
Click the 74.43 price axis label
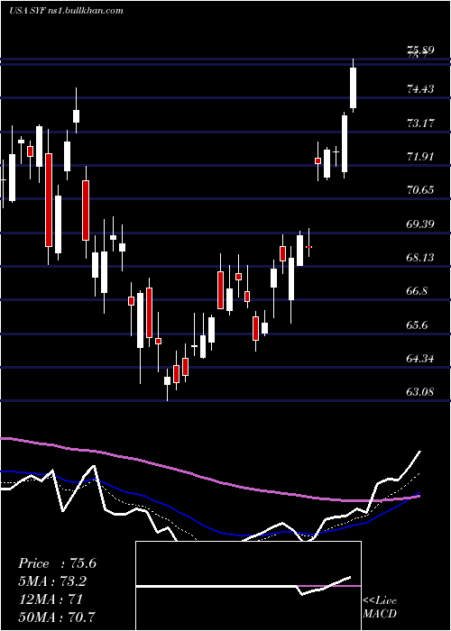[x=420, y=88]
